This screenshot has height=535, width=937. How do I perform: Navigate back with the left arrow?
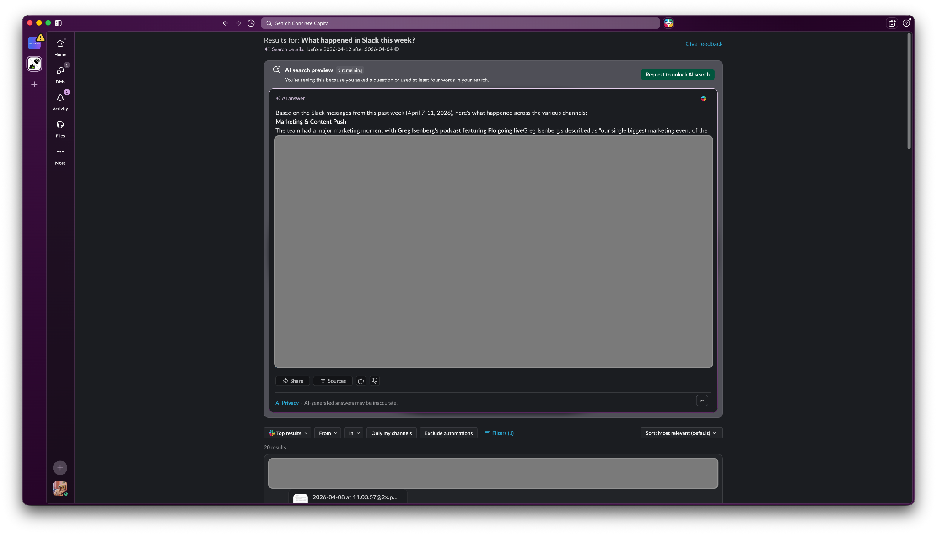tap(226, 23)
